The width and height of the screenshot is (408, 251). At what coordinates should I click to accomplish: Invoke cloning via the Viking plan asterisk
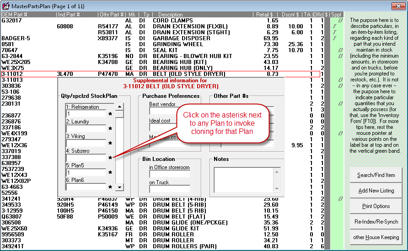tap(110, 144)
